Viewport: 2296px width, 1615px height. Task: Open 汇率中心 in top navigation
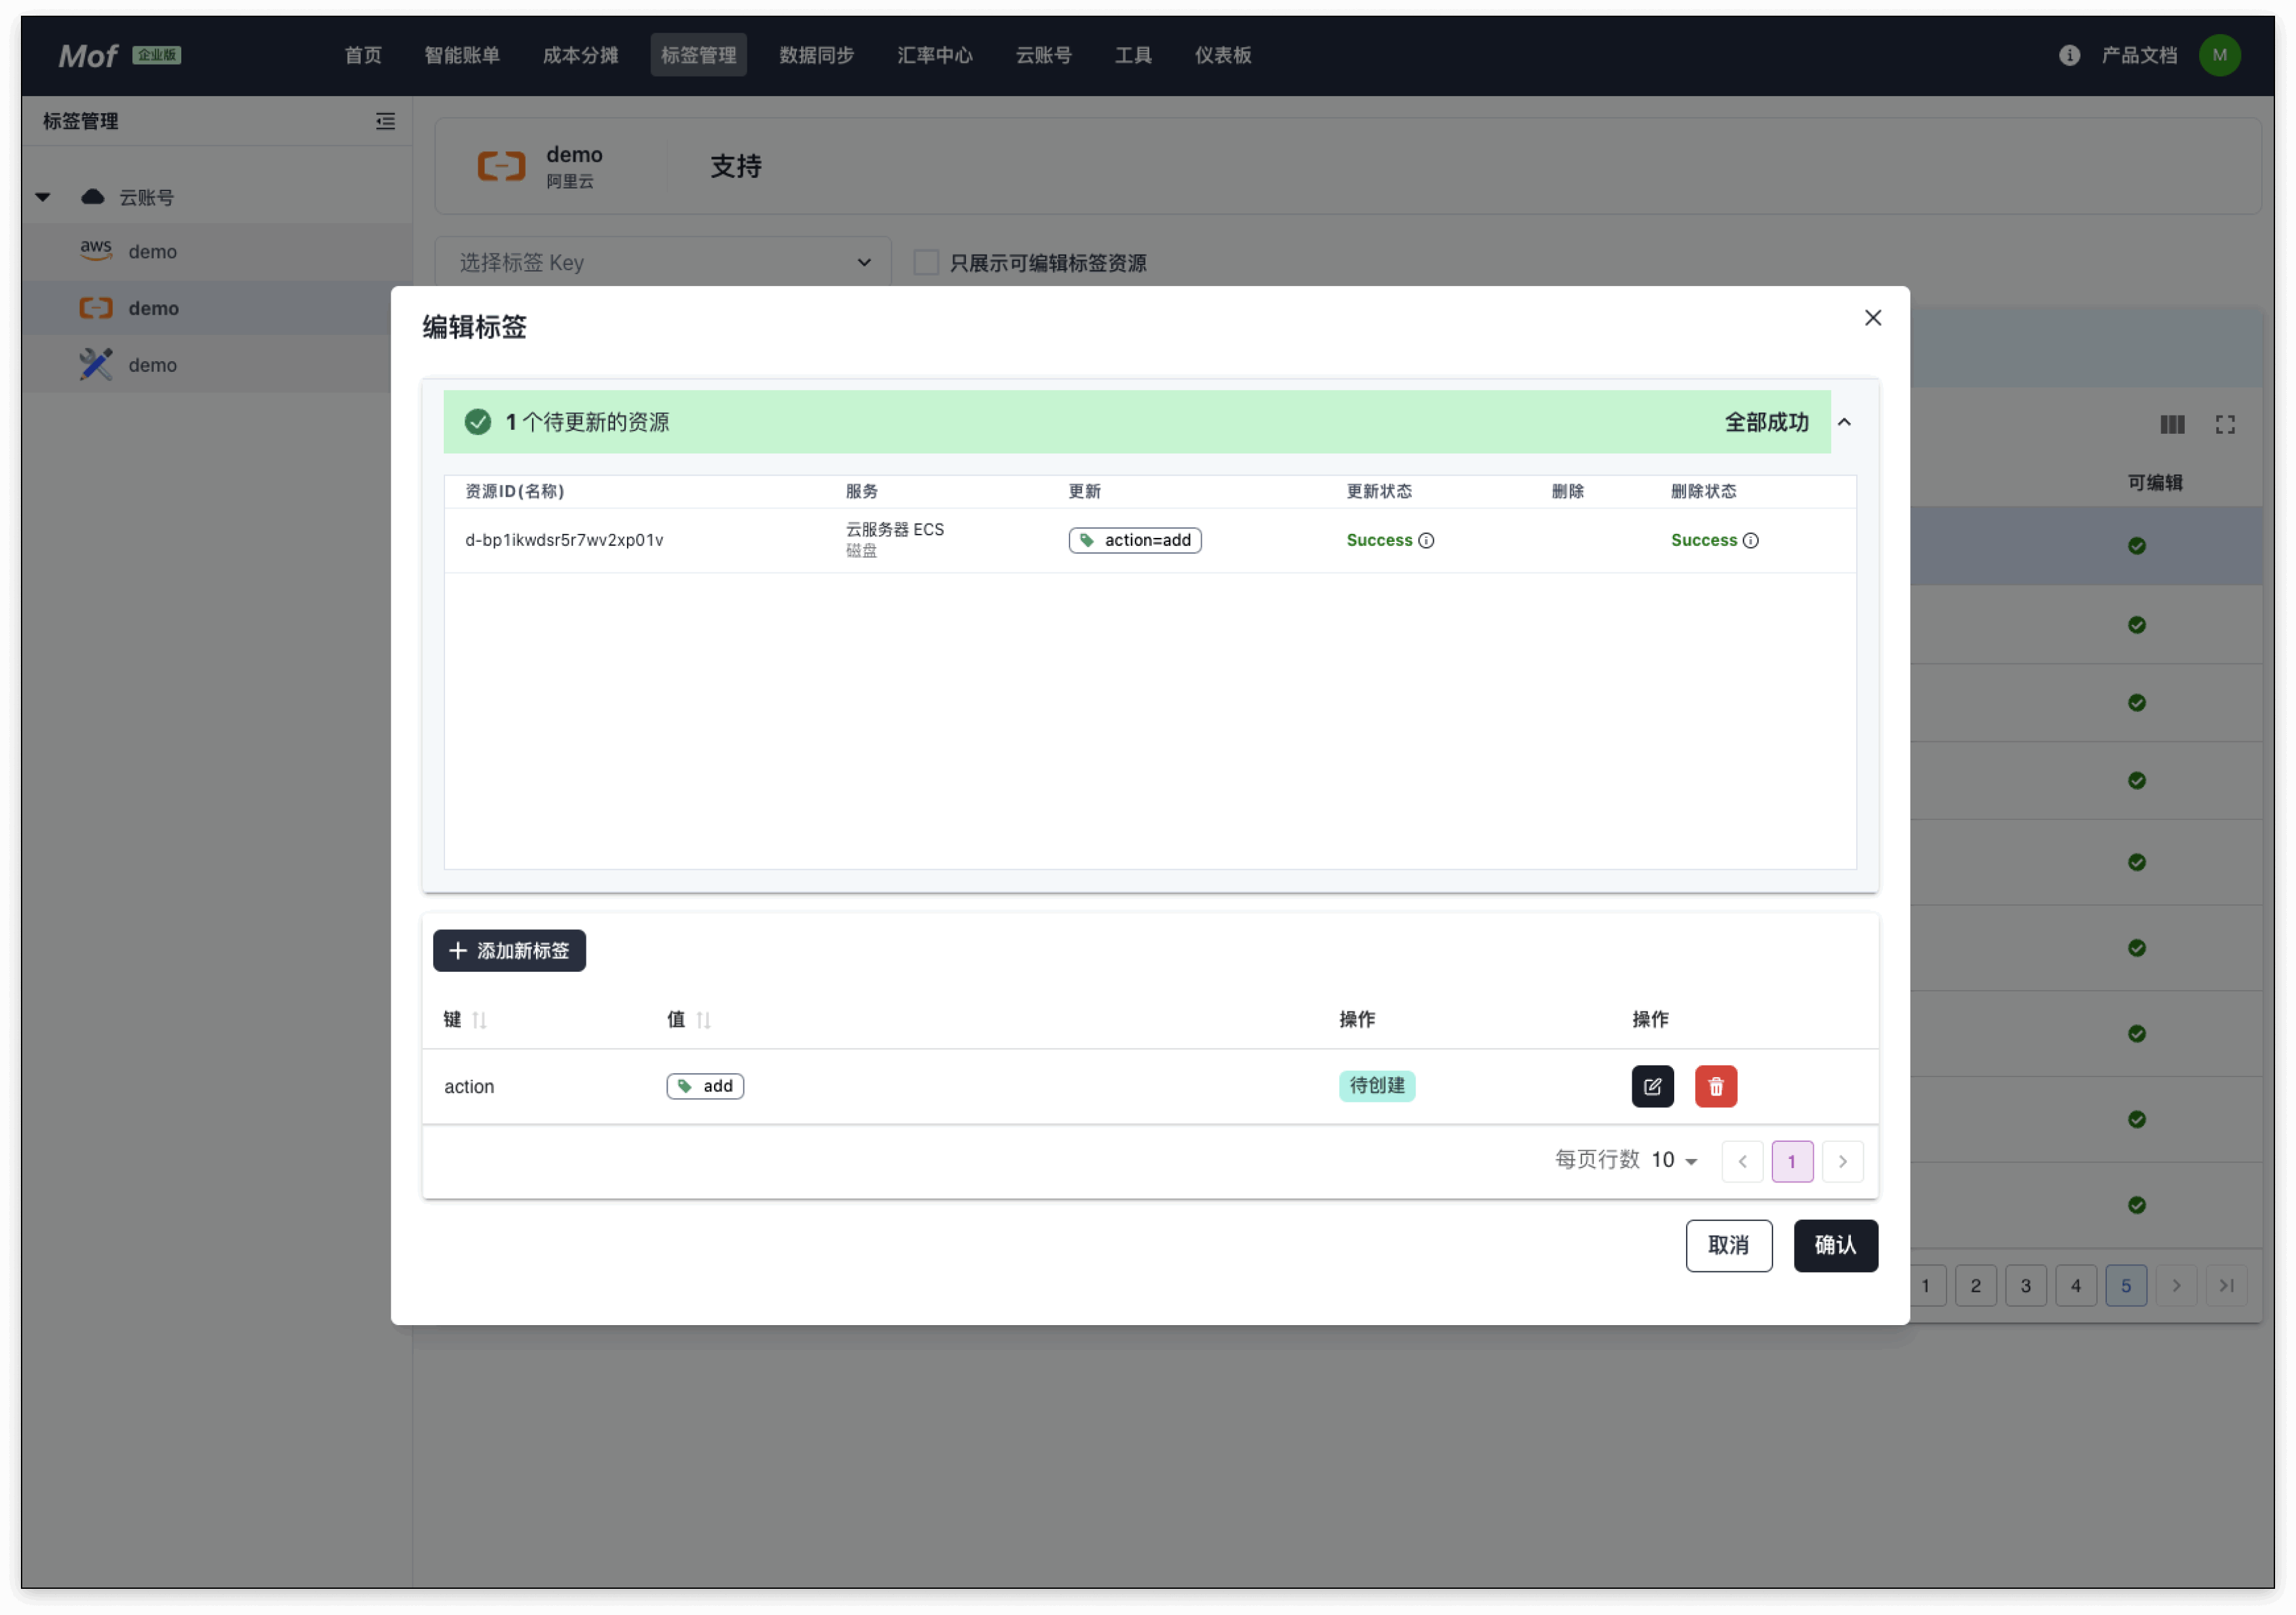click(x=935, y=55)
